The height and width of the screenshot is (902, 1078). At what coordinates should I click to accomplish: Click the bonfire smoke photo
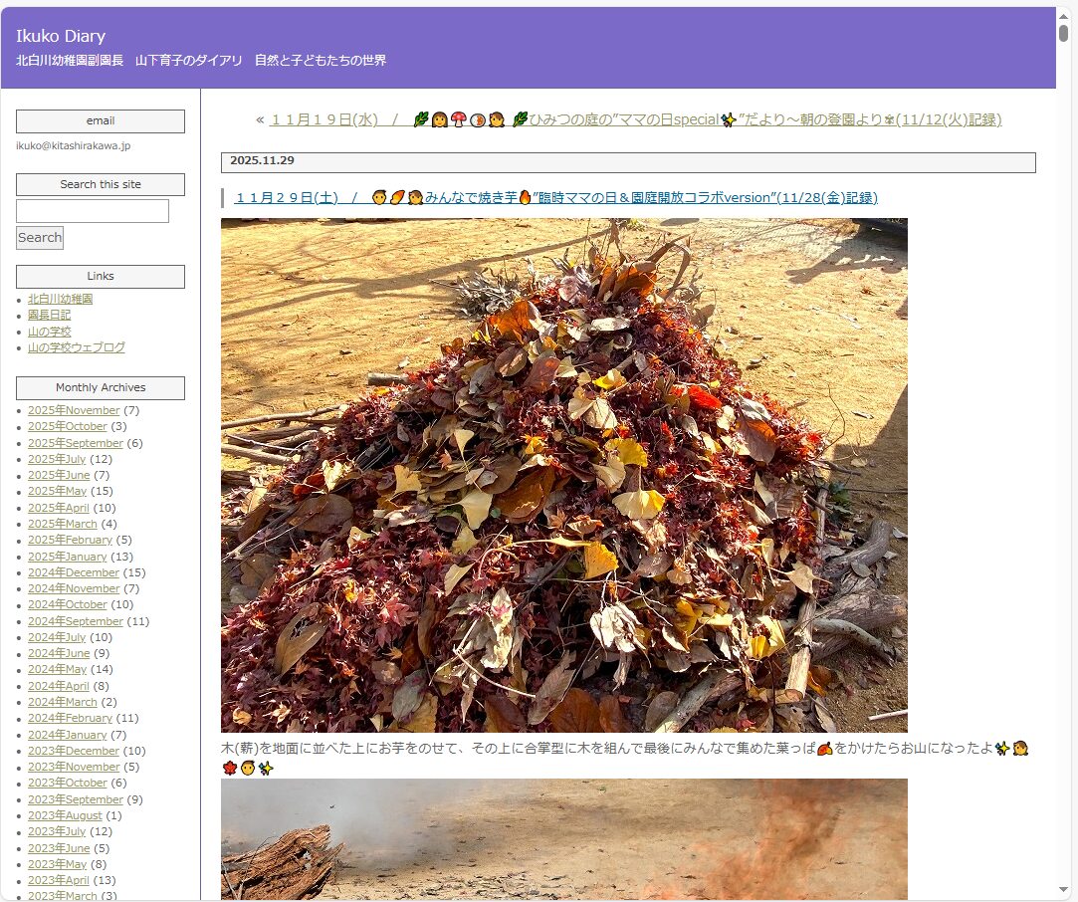click(x=563, y=839)
